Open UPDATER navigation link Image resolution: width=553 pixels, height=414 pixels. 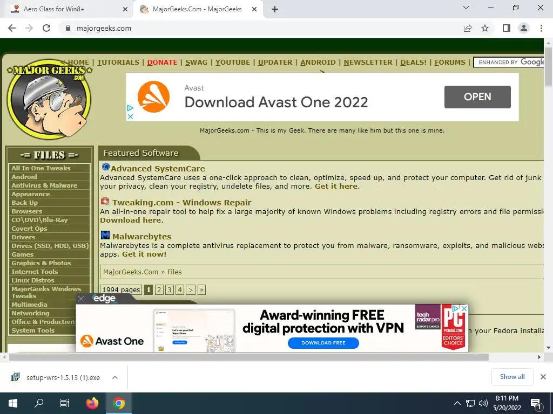[x=275, y=63]
